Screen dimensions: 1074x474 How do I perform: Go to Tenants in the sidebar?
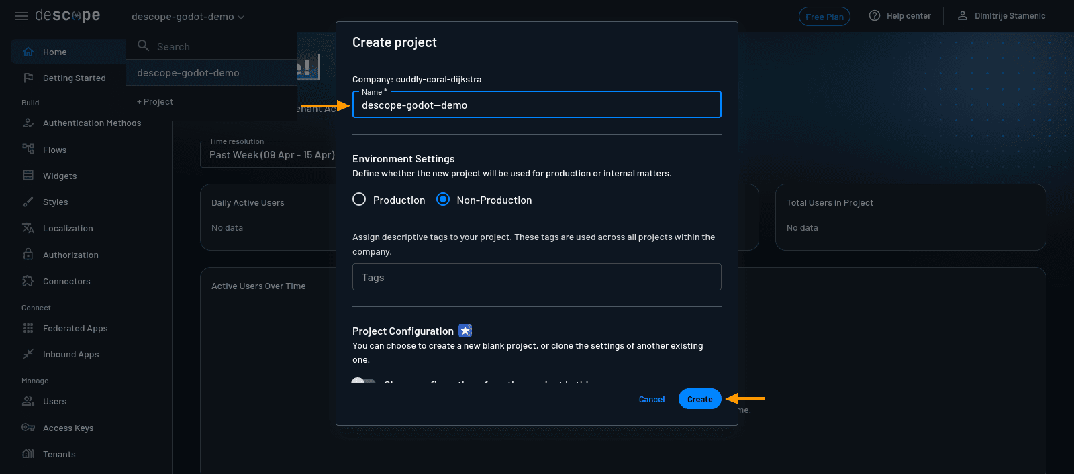pos(59,454)
